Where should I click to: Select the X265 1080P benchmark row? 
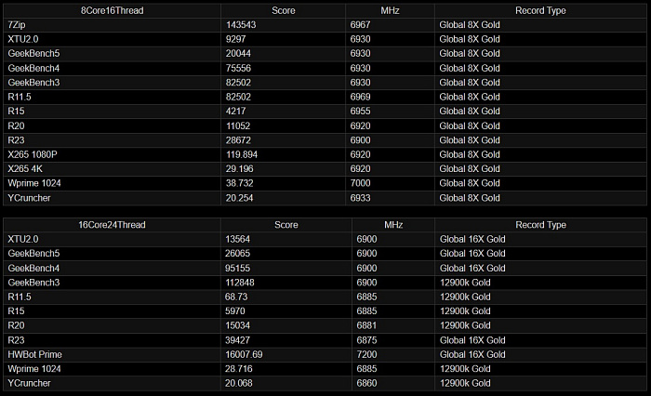(325, 155)
